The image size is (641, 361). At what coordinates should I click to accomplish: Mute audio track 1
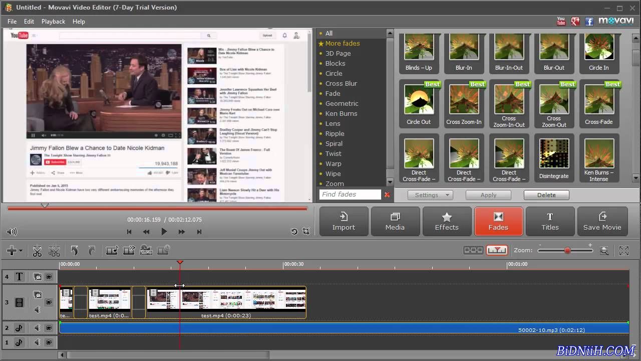point(38,342)
